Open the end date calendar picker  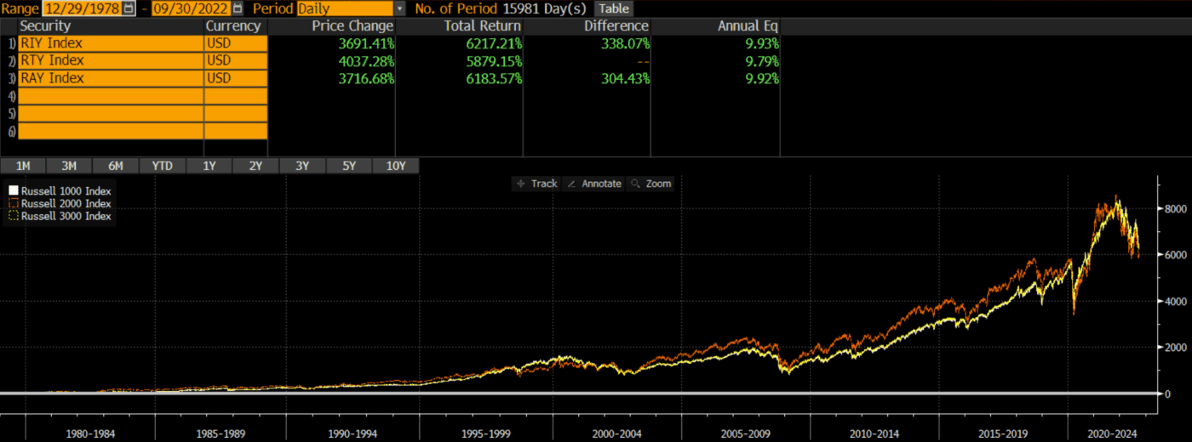tap(238, 8)
